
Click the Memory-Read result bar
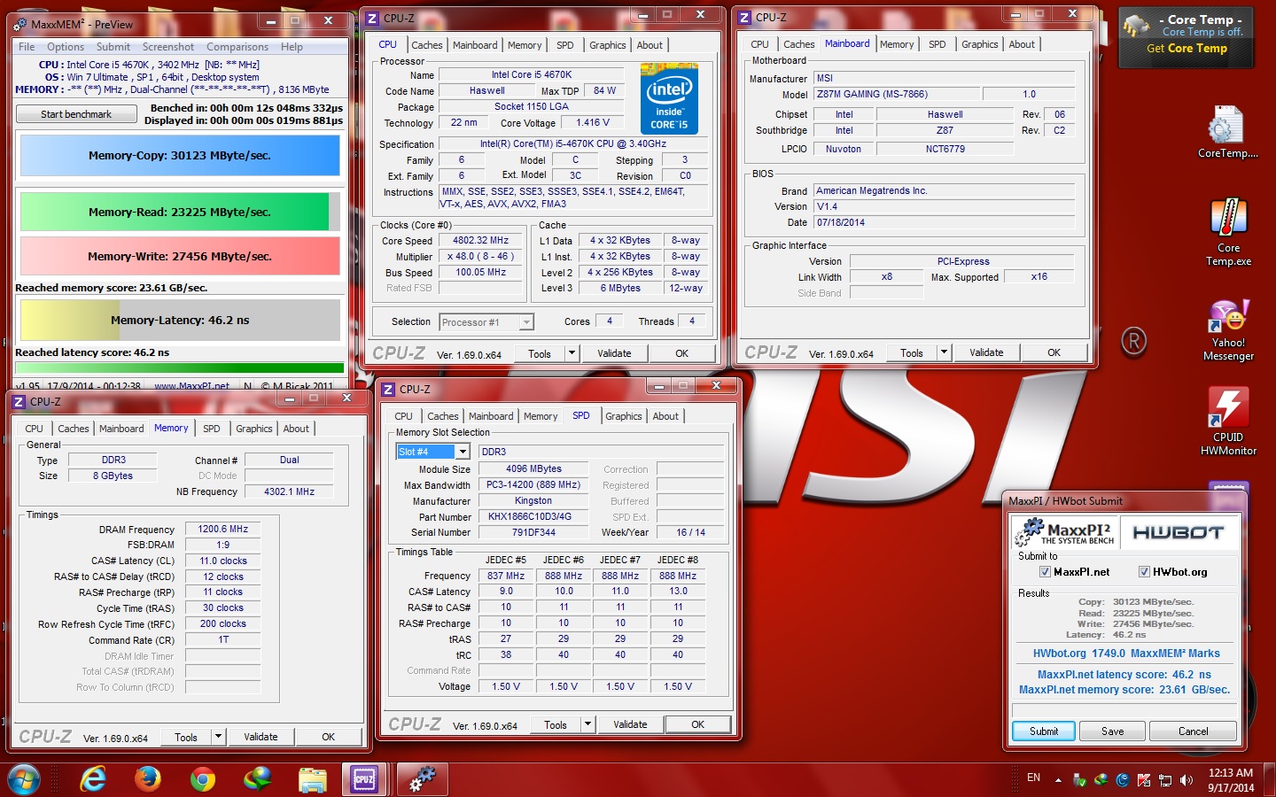[x=180, y=213]
